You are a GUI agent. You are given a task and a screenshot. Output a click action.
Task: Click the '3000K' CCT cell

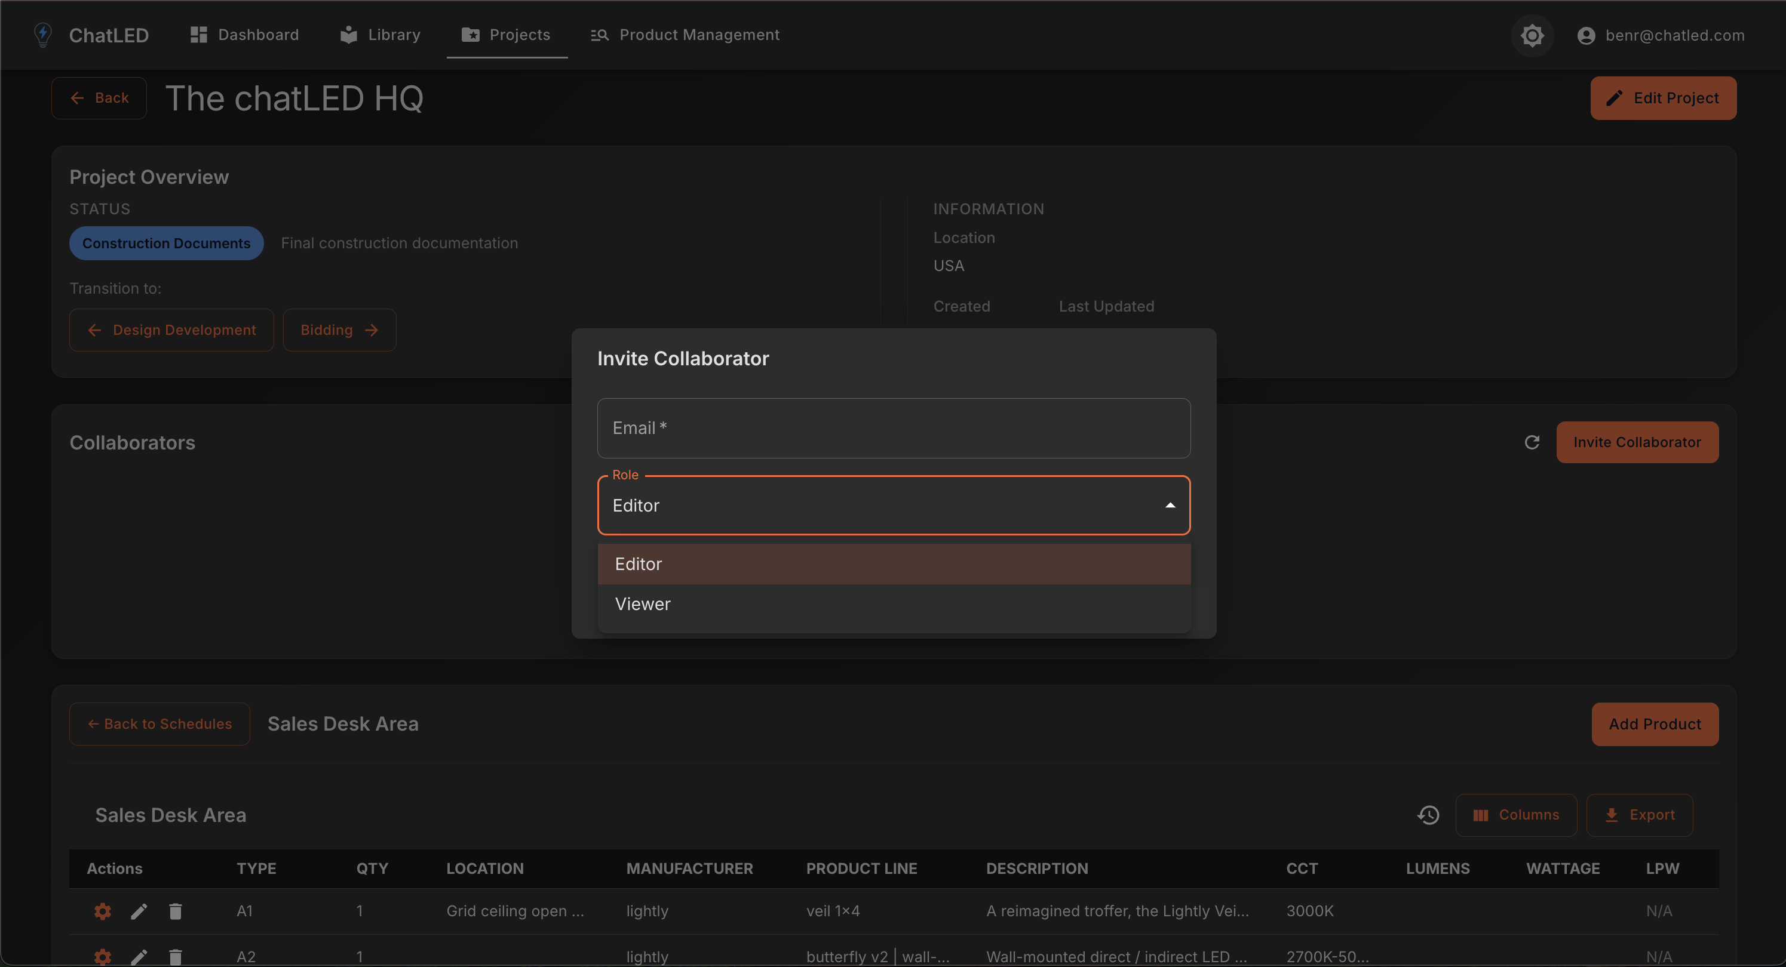pos(1310,911)
